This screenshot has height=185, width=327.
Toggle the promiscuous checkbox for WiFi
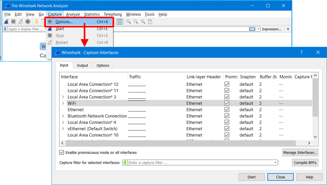(227, 103)
